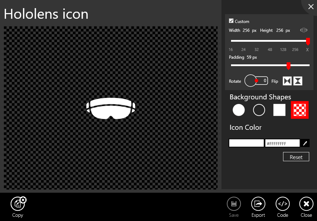This screenshot has height=221, width=317.
Task: Click the Close button in bottom bar
Action: (x=306, y=204)
